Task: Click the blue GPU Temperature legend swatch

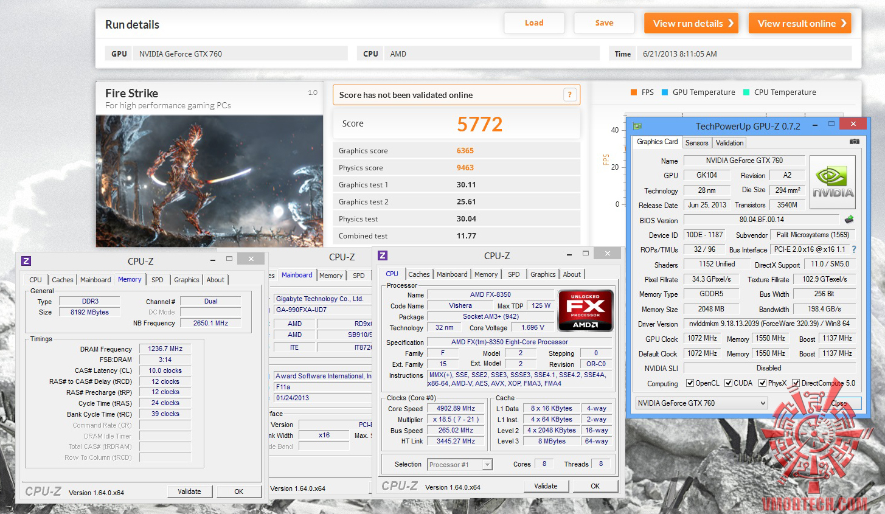Action: 665,92
